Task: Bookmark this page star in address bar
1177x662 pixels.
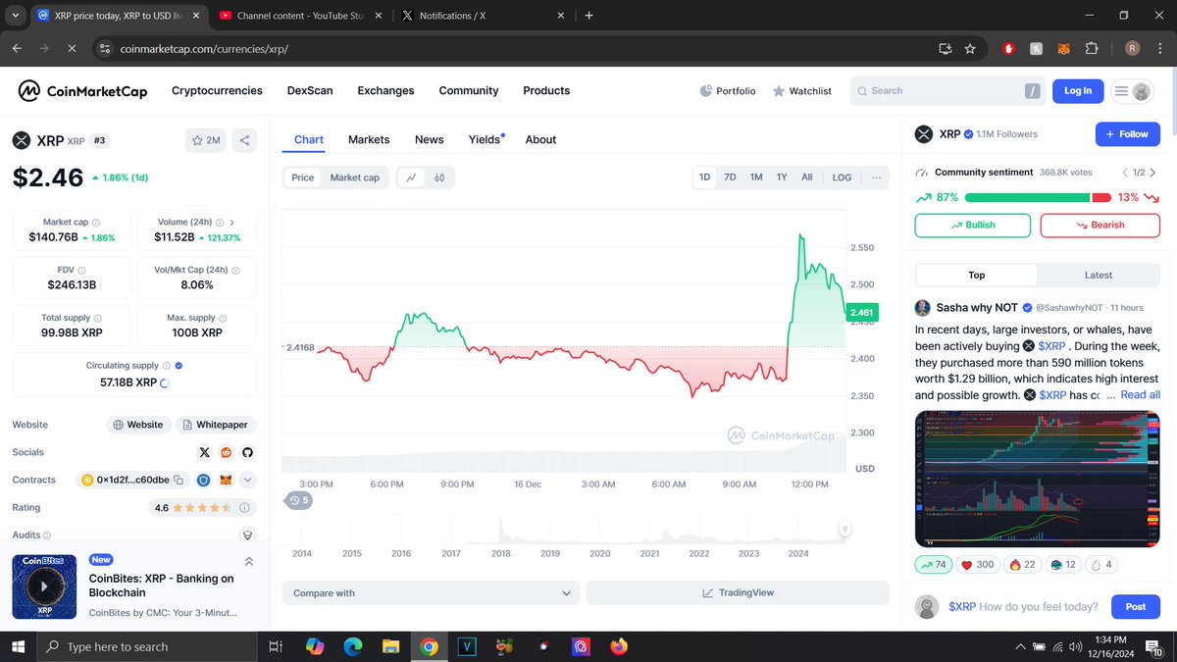Action: click(x=970, y=48)
